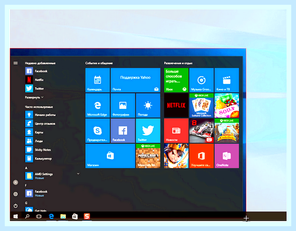
Task: Open the Minecraft tile
Action: [x=148, y=156]
